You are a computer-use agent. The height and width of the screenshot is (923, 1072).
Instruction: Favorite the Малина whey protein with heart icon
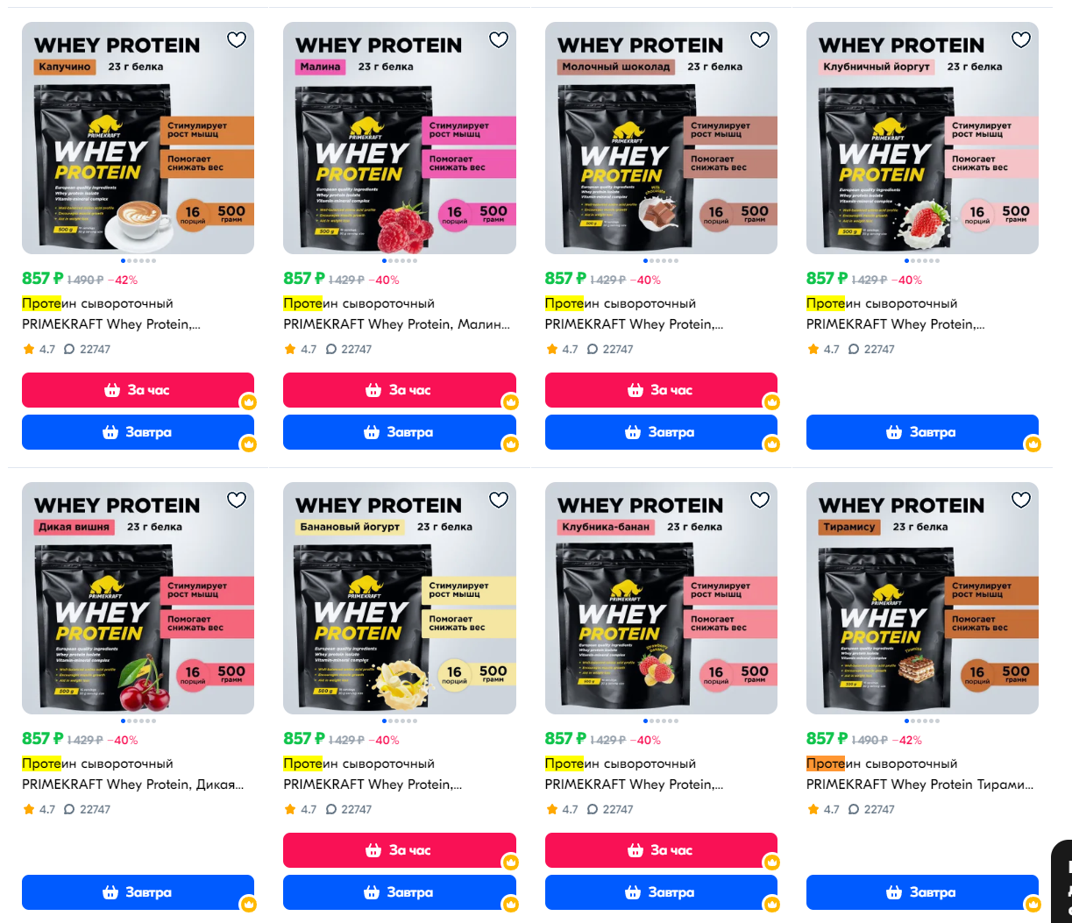tap(498, 39)
